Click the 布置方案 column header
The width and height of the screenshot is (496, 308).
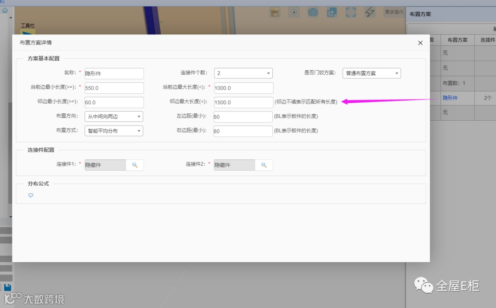[x=457, y=40]
